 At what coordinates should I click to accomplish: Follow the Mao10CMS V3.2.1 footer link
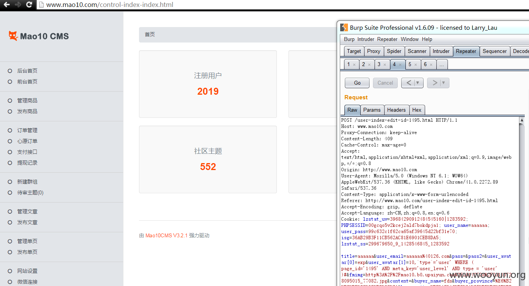(166, 235)
